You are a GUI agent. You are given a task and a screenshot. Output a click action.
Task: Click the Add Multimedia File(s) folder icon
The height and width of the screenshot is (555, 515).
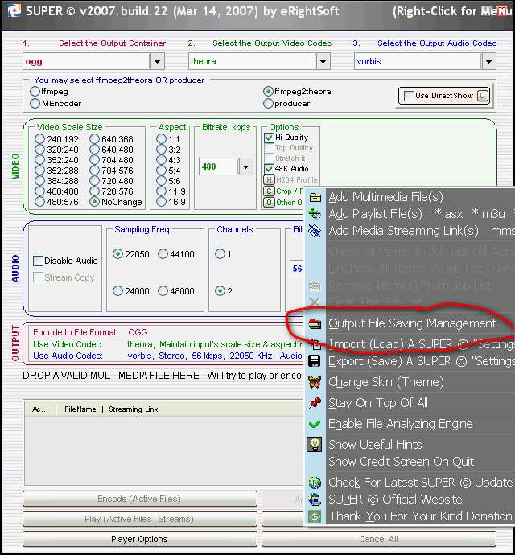[x=315, y=197]
